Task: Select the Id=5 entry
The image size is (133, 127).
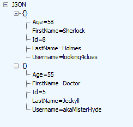Action: click(39, 92)
